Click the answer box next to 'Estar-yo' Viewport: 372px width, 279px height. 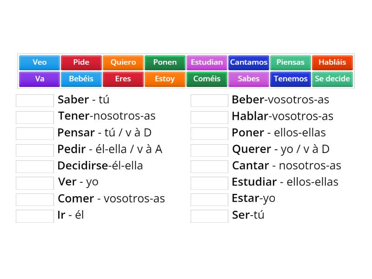tap(209, 199)
